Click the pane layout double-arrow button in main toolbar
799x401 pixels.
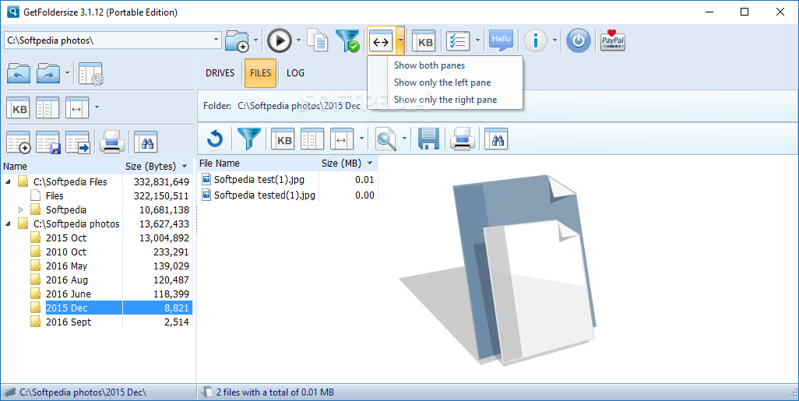coord(381,41)
